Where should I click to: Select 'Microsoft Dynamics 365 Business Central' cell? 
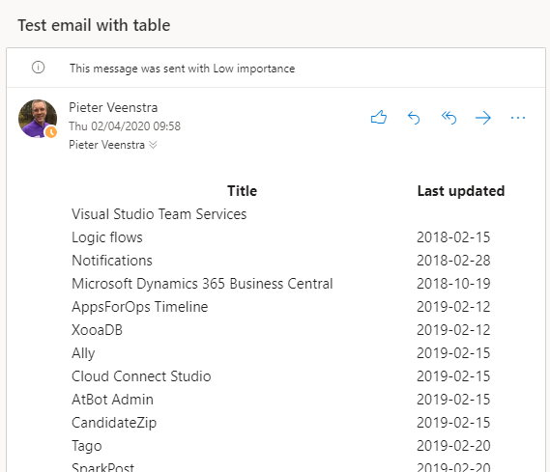point(202,283)
